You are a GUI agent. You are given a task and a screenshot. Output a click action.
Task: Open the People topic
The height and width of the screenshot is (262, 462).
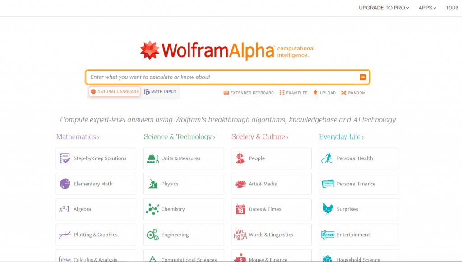click(x=271, y=158)
